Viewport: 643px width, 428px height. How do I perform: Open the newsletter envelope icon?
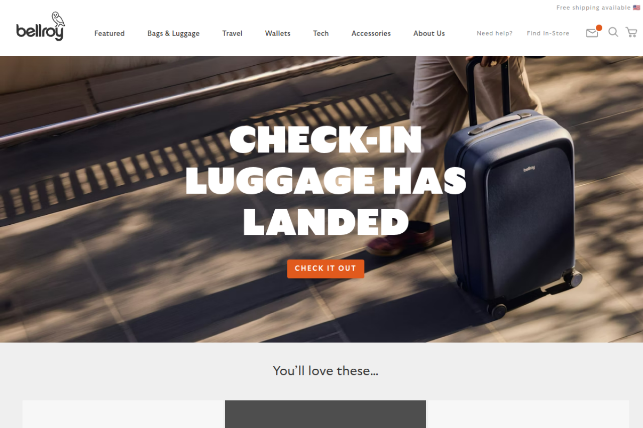592,33
